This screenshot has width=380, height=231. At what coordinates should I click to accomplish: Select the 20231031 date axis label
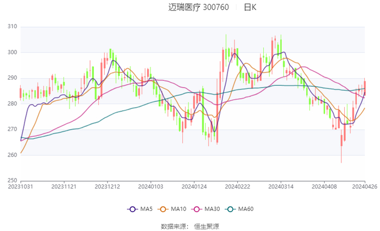(x=21, y=186)
